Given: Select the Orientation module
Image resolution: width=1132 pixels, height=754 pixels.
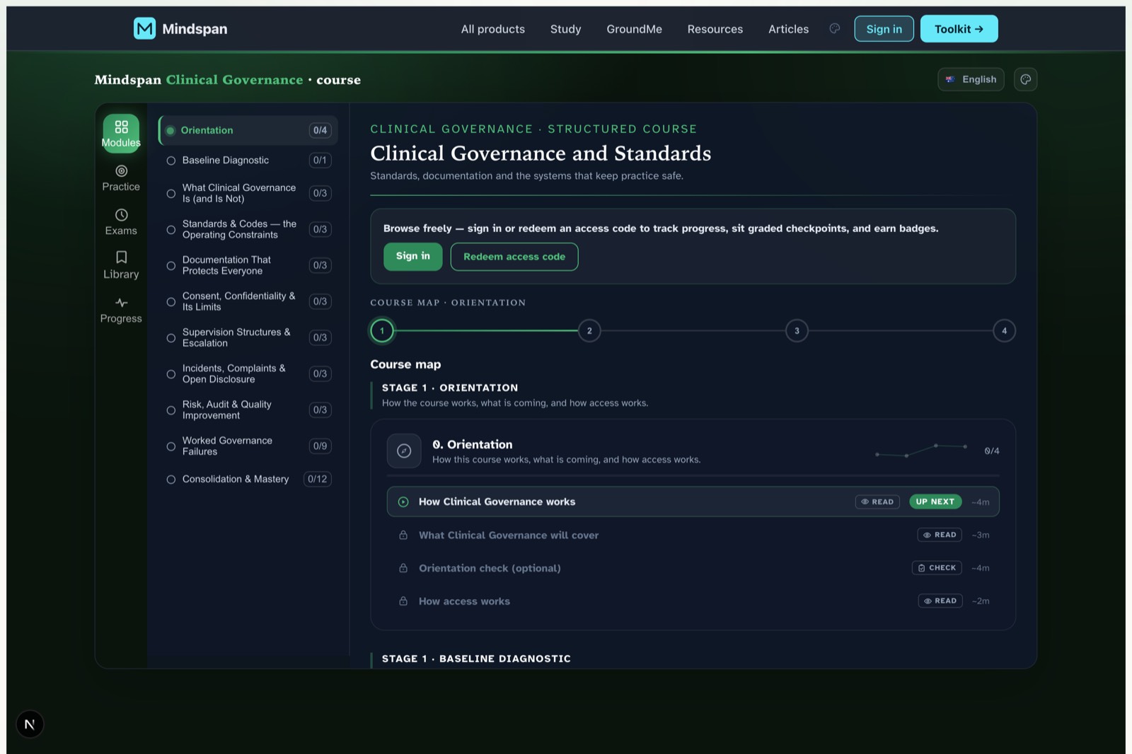Looking at the screenshot, I should click(248, 130).
